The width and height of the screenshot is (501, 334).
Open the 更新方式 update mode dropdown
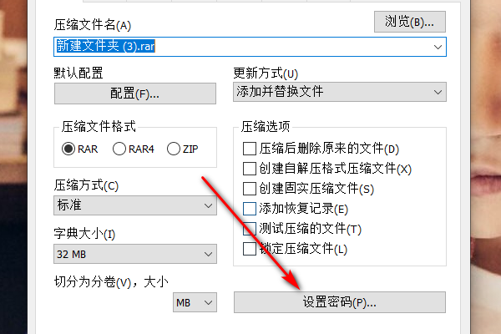coord(340,92)
